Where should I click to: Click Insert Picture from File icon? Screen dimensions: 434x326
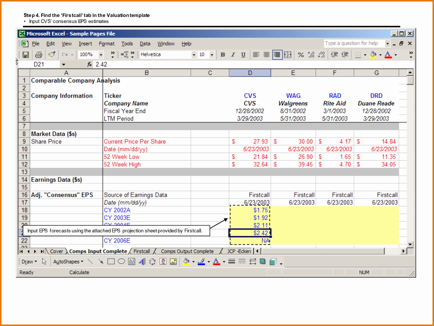173,261
